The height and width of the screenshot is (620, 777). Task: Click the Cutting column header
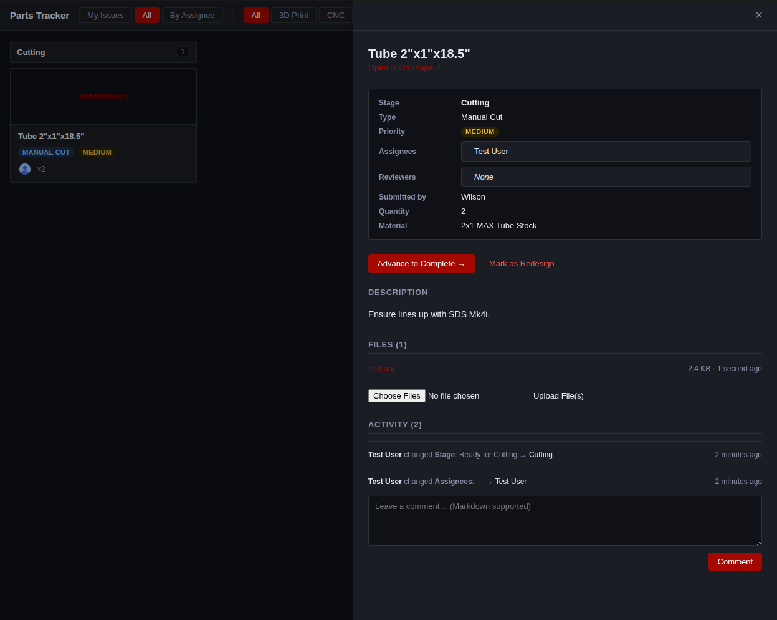coord(103,52)
